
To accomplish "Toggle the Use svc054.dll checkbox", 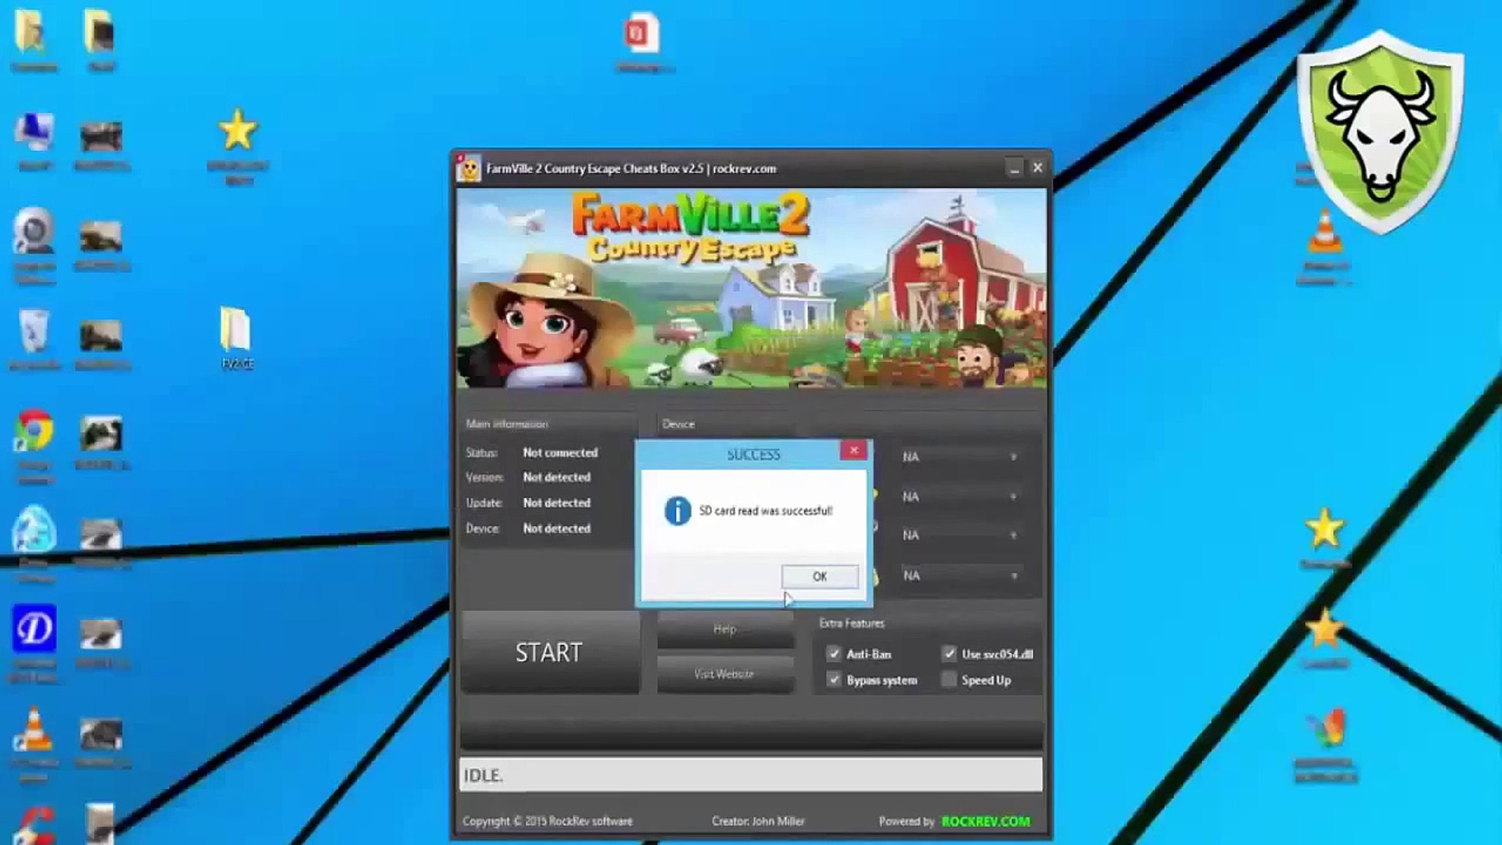I will (949, 654).
